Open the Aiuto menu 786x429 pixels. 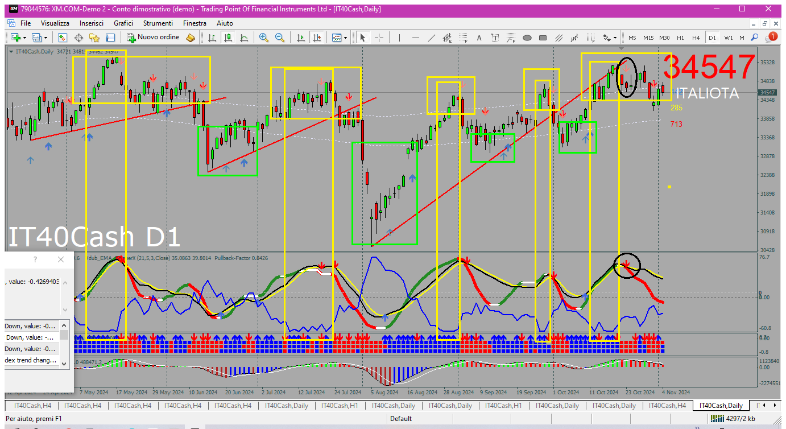click(x=225, y=23)
